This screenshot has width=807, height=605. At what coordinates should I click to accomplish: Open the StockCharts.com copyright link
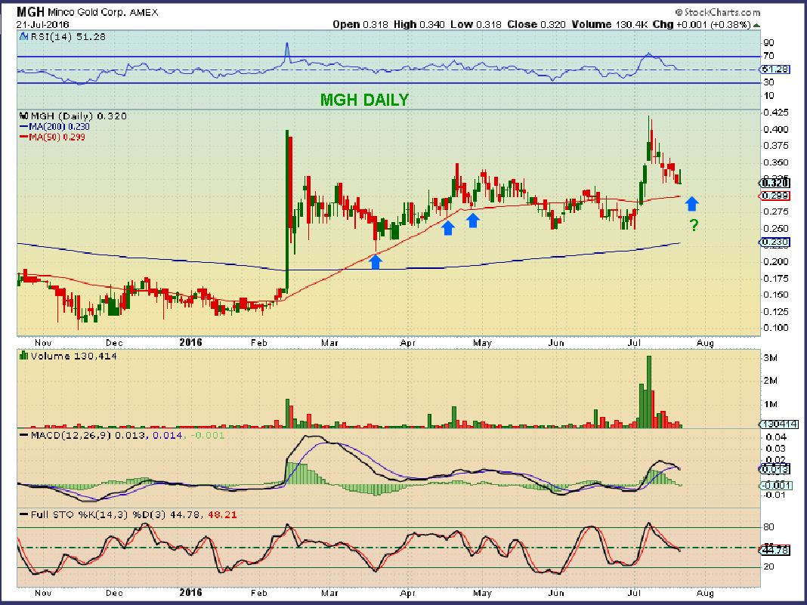coord(717,12)
